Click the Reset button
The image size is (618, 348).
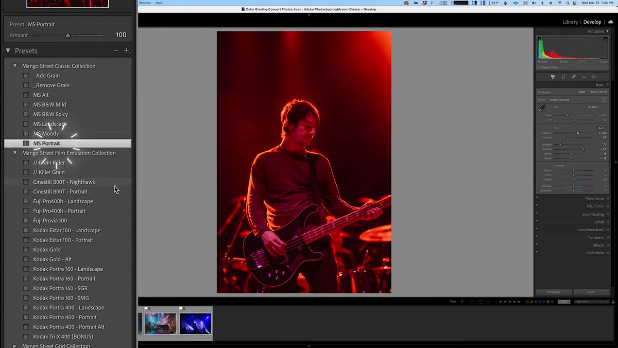point(591,292)
